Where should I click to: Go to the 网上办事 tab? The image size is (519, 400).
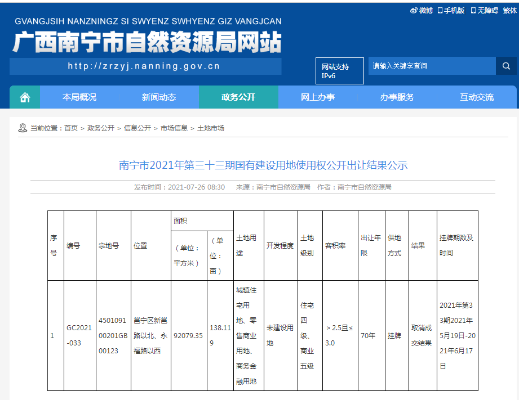pos(318,97)
